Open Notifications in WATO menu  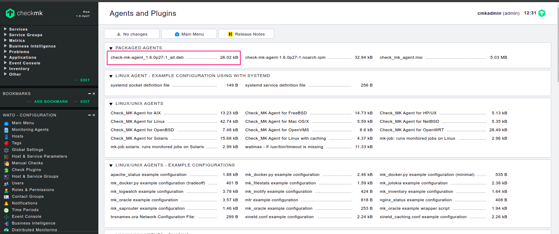pyautogui.click(x=25, y=203)
